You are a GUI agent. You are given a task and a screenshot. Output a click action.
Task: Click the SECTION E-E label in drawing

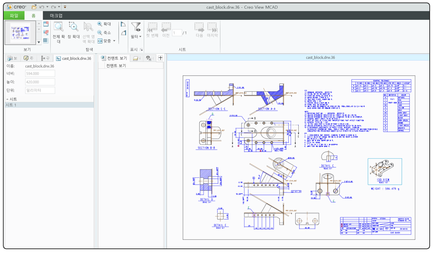[x=217, y=109]
